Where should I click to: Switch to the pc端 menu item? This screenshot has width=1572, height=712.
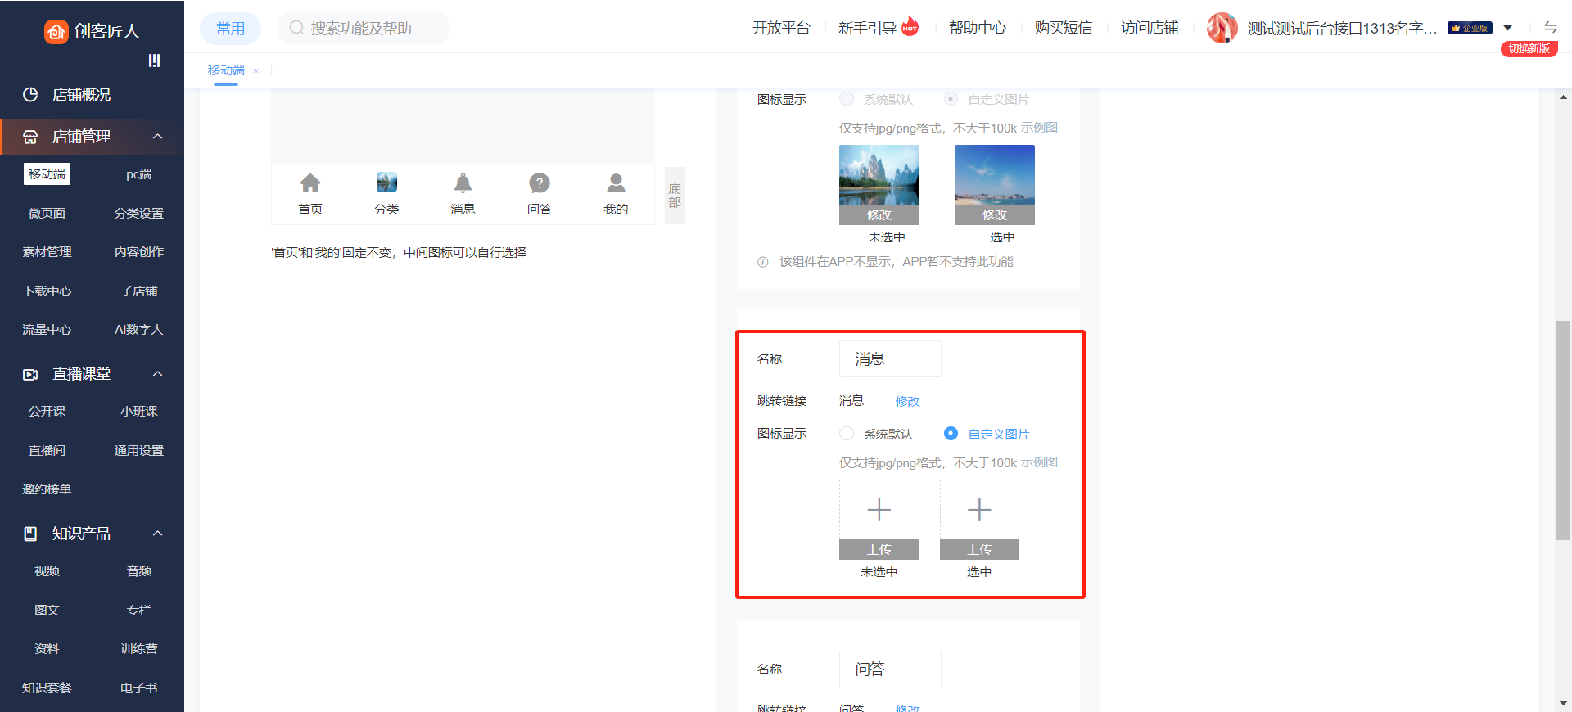click(138, 174)
